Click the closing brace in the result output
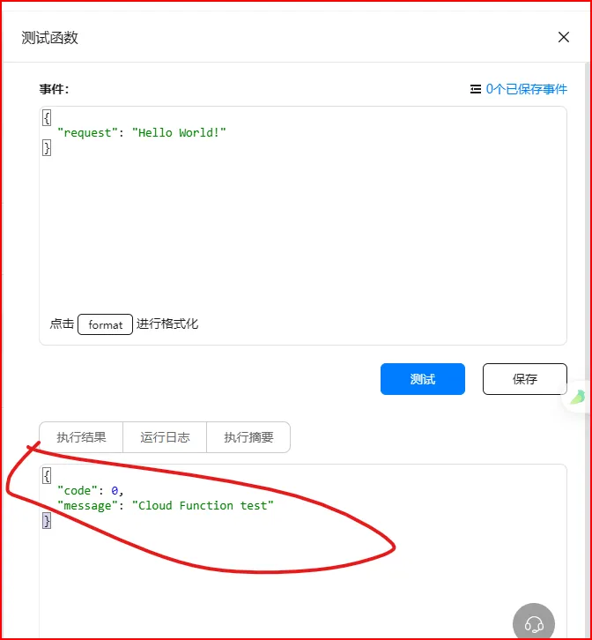The height and width of the screenshot is (640, 592). point(47,521)
